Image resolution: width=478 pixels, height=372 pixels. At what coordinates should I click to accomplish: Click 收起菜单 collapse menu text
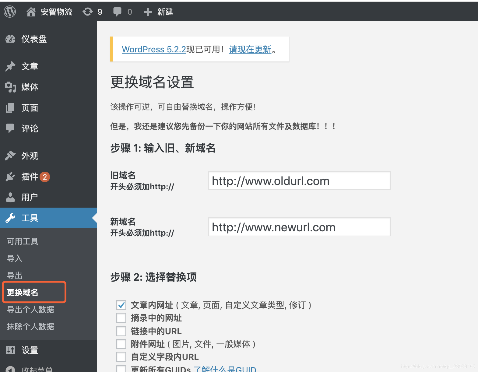click(x=37, y=369)
